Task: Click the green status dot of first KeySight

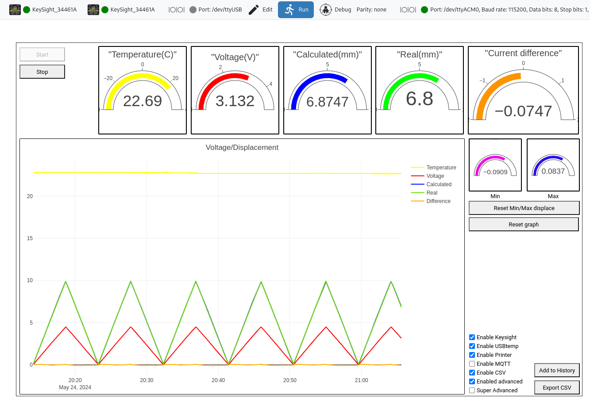Action: tap(27, 10)
